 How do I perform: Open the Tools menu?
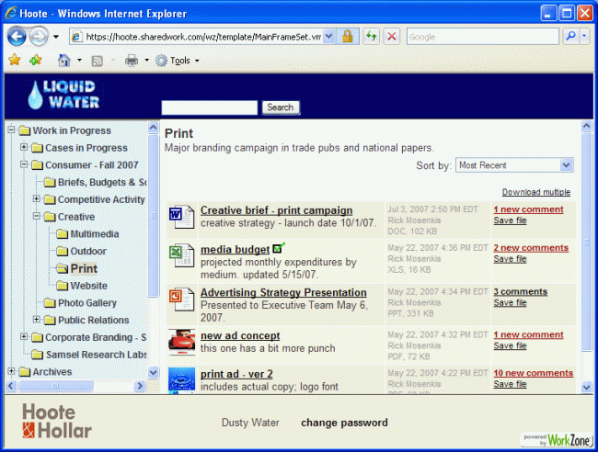point(178,60)
